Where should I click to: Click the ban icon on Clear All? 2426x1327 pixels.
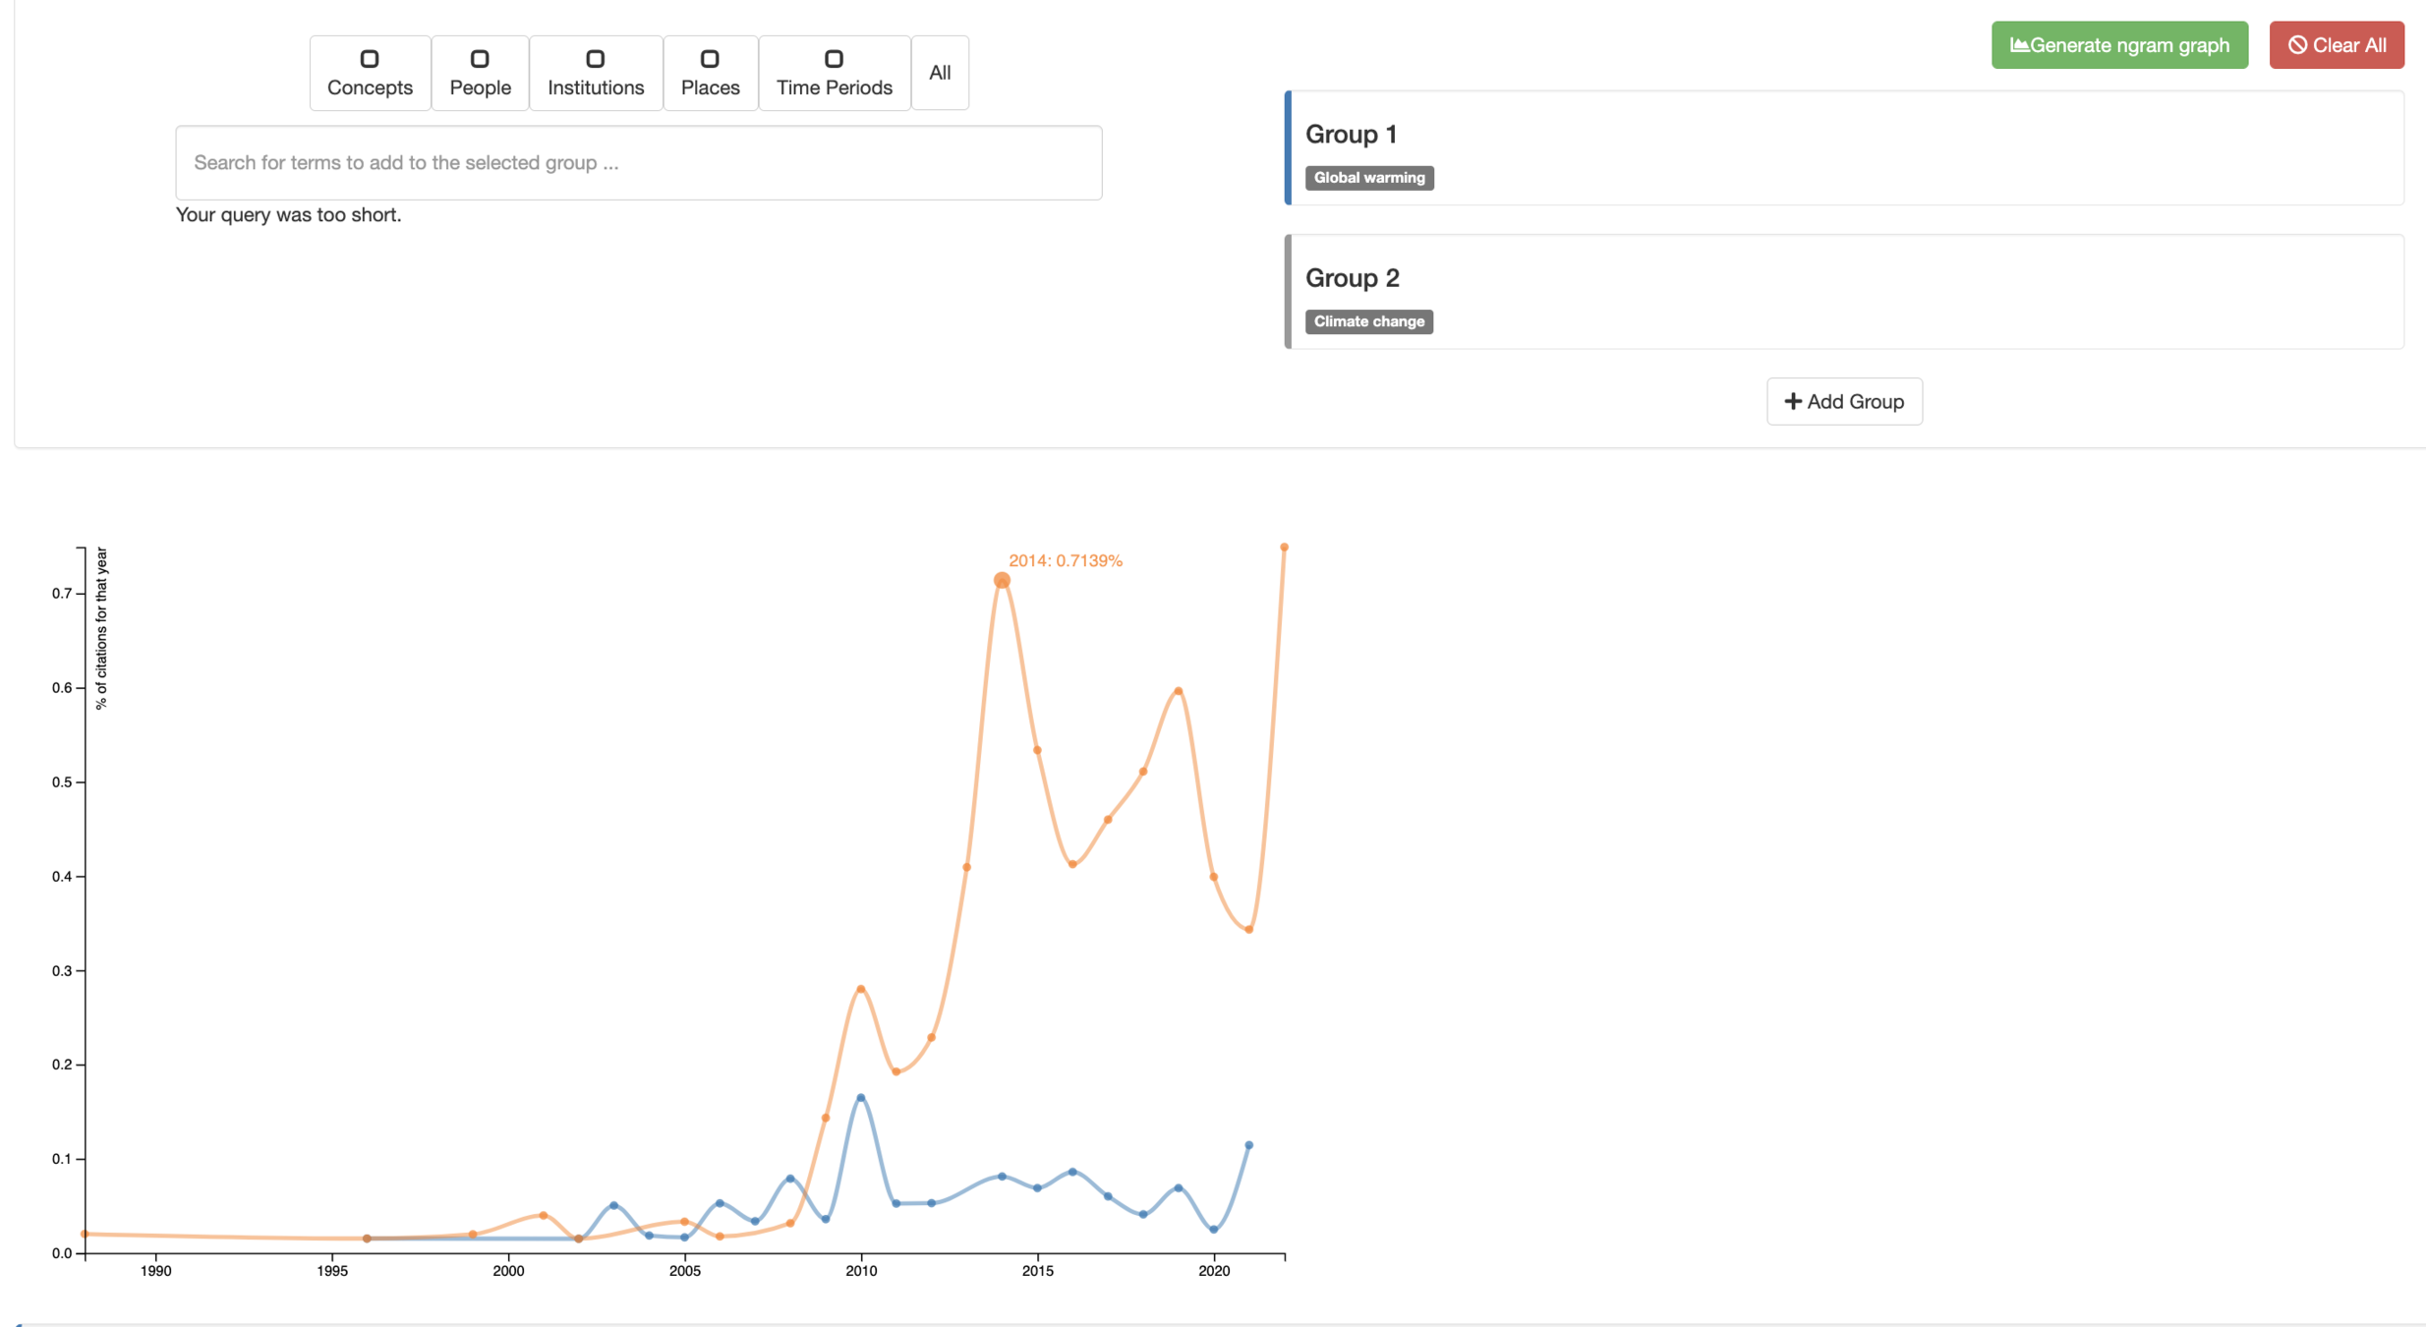pos(2297,45)
